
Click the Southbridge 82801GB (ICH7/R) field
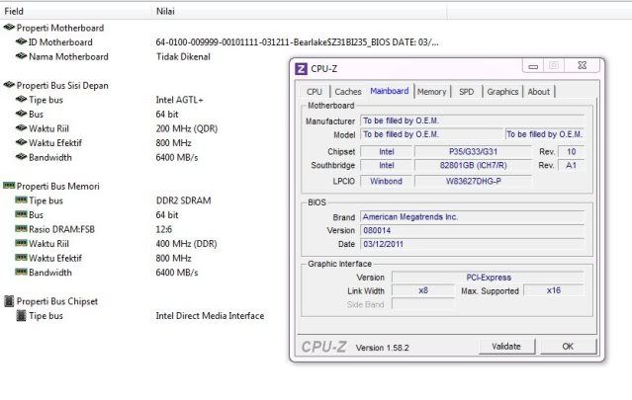[473, 165]
